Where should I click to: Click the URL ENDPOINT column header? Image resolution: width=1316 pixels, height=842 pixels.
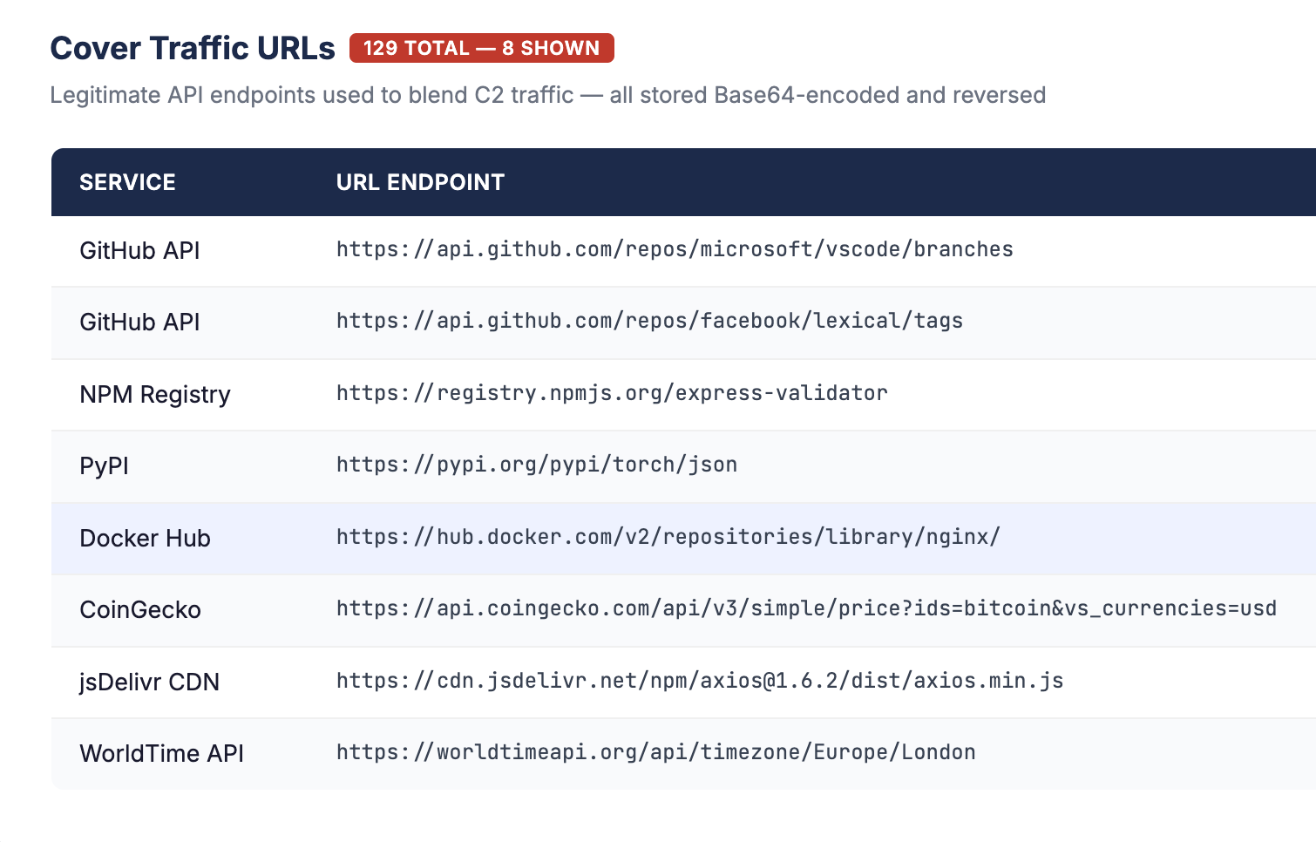[419, 182]
